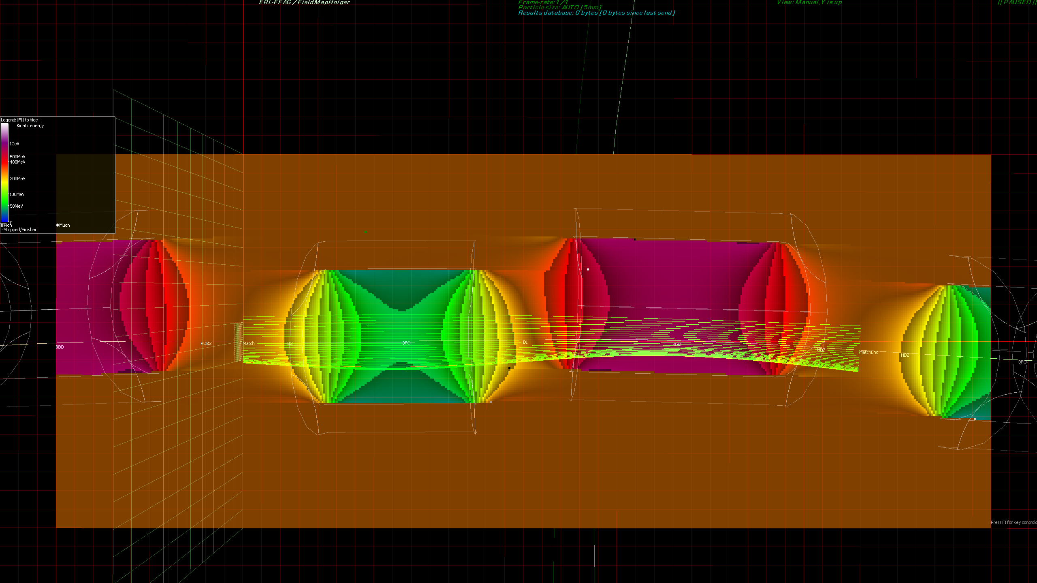1037x583 pixels.
Task: Click the Kinetic energy color gradient bar
Action: tap(4, 172)
